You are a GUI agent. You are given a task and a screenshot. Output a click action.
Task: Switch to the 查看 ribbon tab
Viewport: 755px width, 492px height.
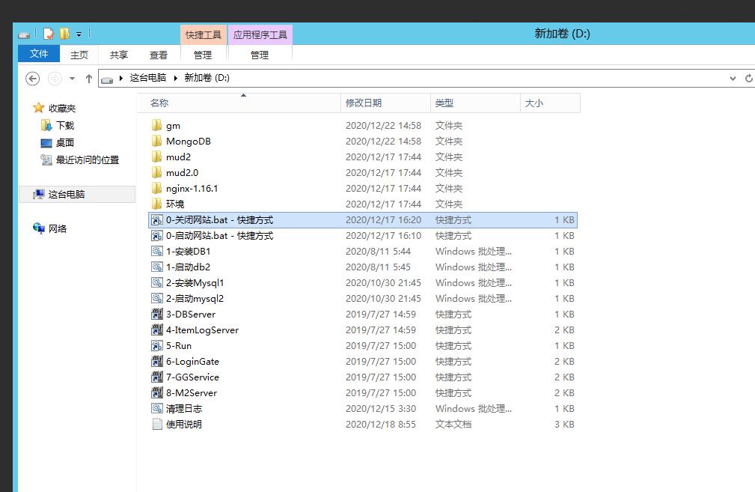(159, 55)
